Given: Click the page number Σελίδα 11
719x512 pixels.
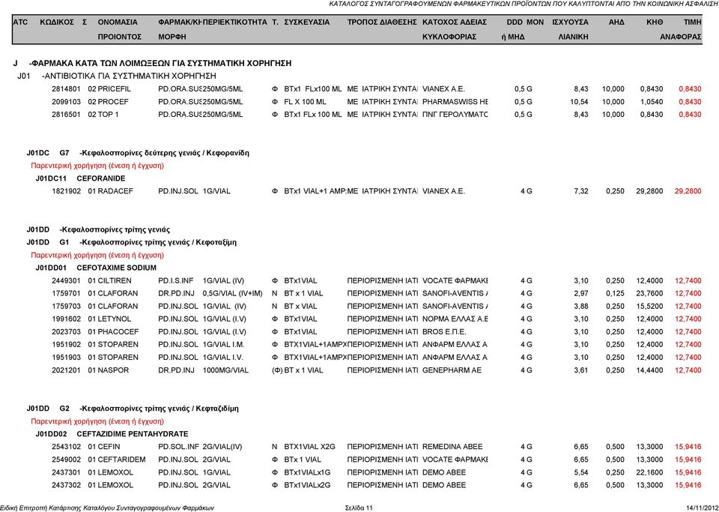Looking at the screenshot, I should 359,508.
